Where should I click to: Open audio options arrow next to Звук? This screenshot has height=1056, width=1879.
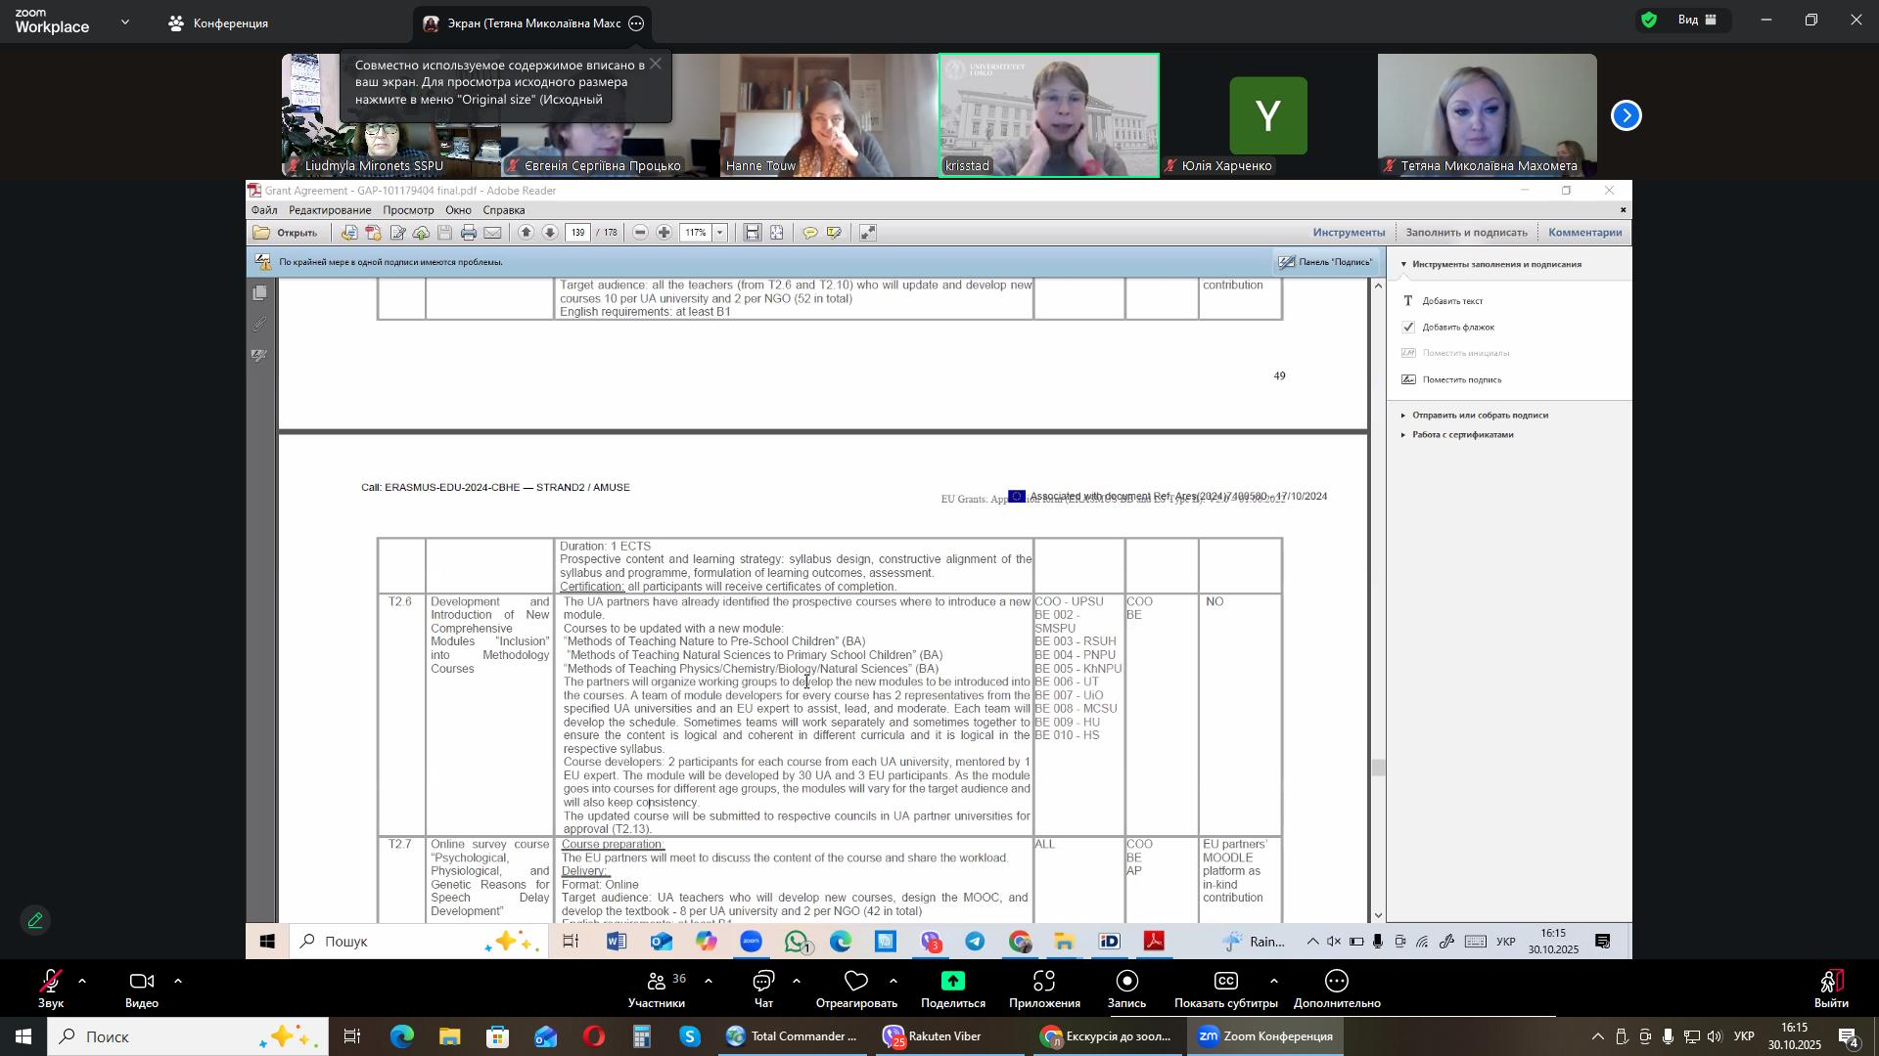(x=82, y=980)
